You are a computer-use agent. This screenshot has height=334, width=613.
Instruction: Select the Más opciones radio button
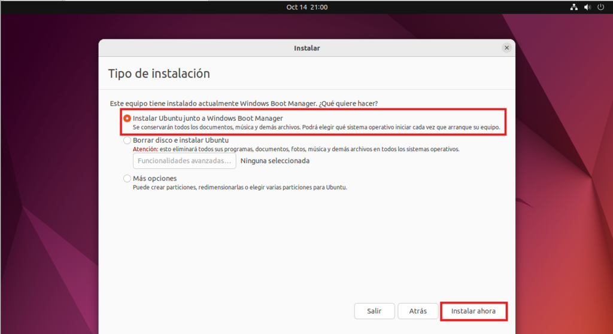[x=127, y=178]
